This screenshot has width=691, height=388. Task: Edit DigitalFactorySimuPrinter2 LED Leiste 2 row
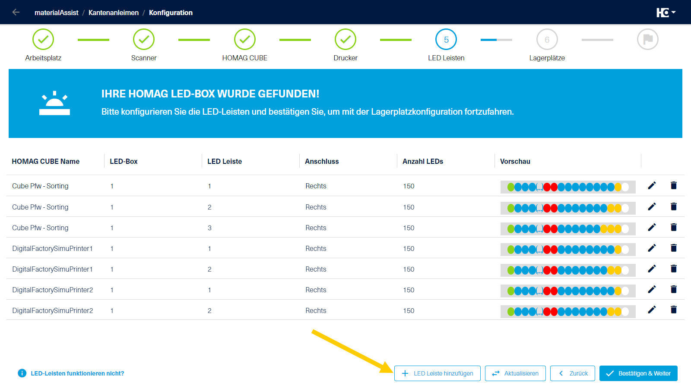652,310
